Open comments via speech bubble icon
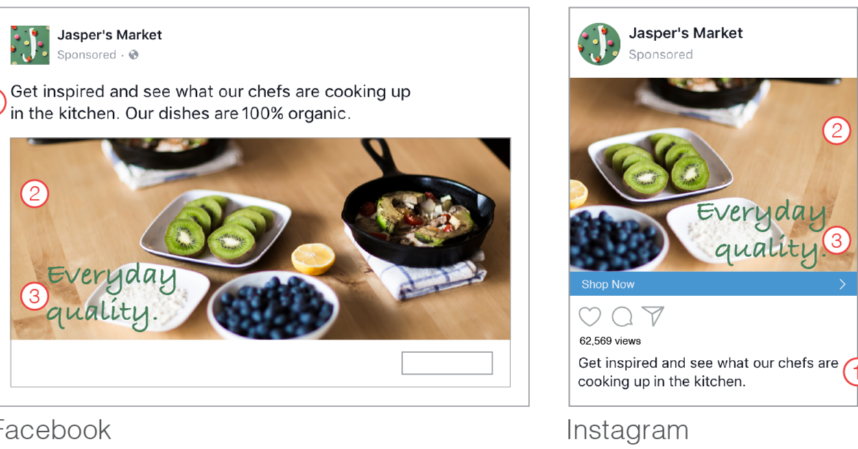Viewport: 858px width, 449px height. [622, 316]
